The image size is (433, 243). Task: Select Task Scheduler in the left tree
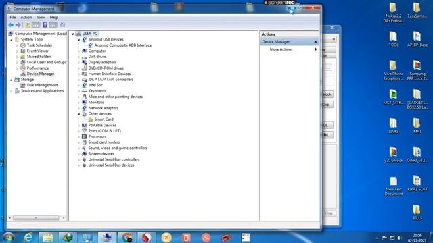click(x=39, y=45)
